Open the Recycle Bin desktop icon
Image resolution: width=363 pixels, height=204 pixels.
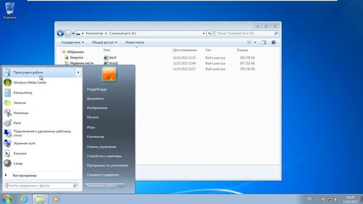(x=10, y=10)
